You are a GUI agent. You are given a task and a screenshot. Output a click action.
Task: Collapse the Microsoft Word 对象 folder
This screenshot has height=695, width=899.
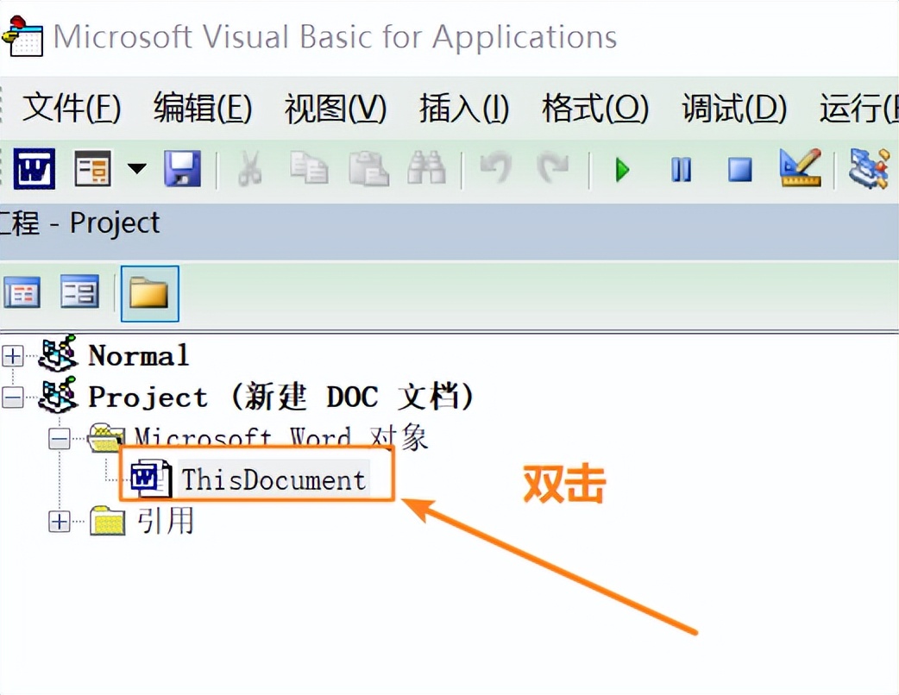(58, 439)
